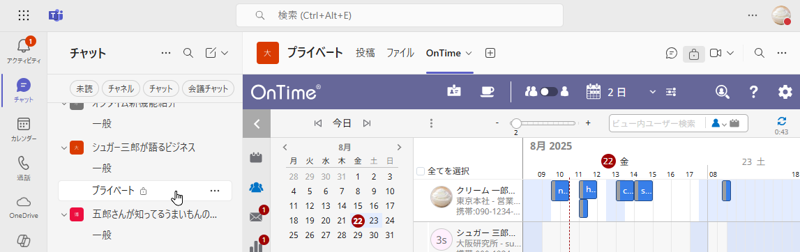Click the OnTime coffee cup icon
Viewport: 800px width, 252px height.
488,91
